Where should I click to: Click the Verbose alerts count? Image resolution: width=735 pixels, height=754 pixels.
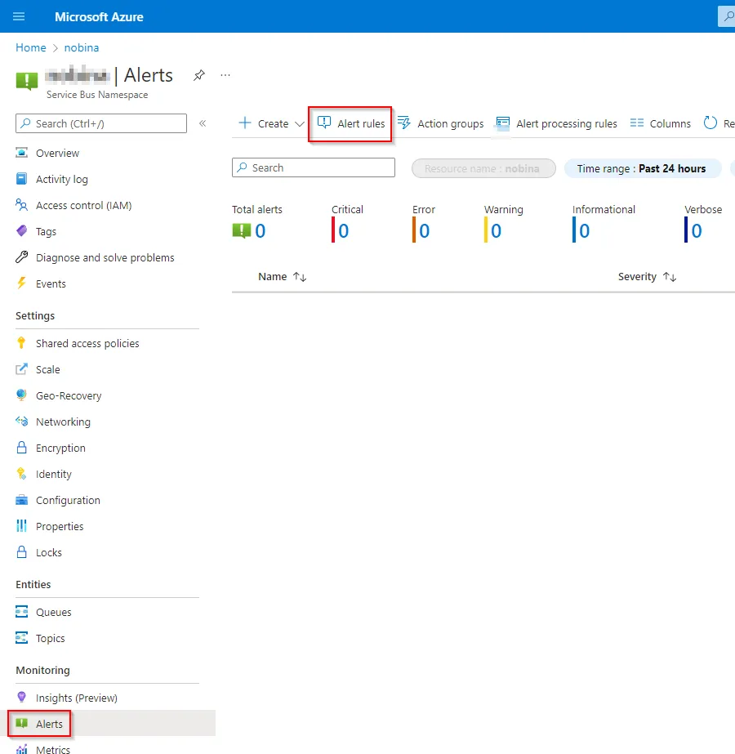(x=697, y=231)
